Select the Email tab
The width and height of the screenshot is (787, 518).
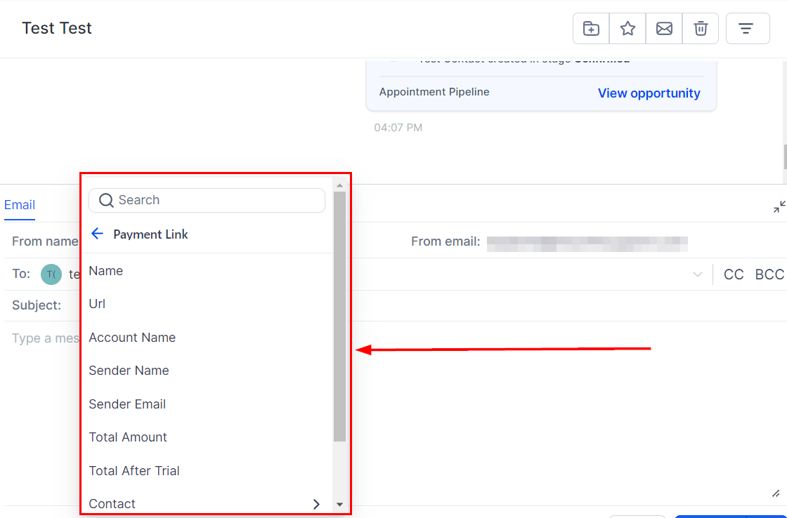coord(20,205)
